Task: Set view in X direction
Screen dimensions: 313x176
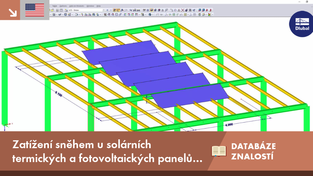Action: coord(125,15)
